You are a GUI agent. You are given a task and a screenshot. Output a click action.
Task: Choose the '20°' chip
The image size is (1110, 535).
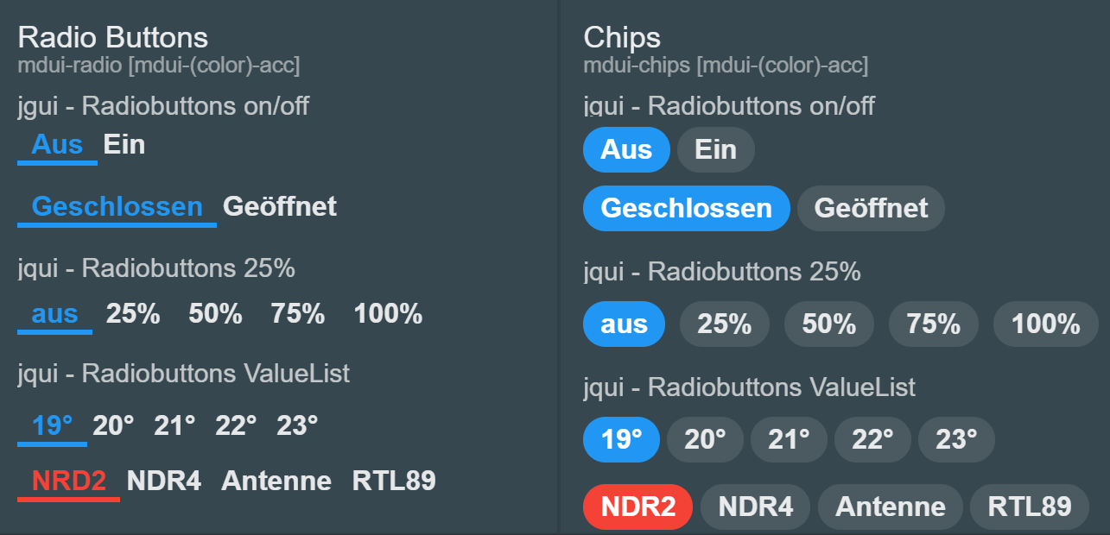(x=705, y=440)
